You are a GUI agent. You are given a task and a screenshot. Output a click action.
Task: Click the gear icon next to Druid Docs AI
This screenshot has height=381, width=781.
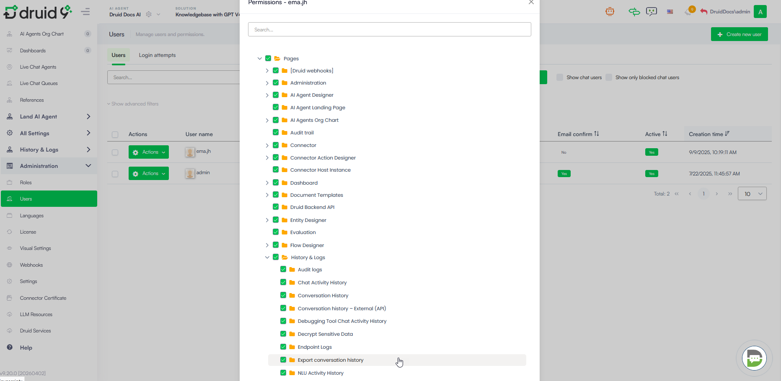(149, 15)
